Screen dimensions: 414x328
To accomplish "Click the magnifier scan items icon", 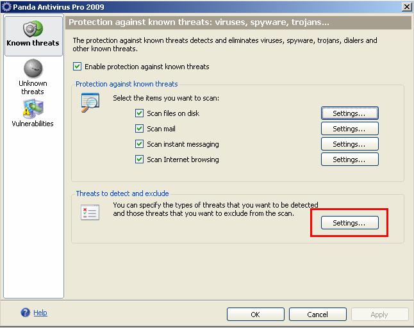I will (90, 102).
